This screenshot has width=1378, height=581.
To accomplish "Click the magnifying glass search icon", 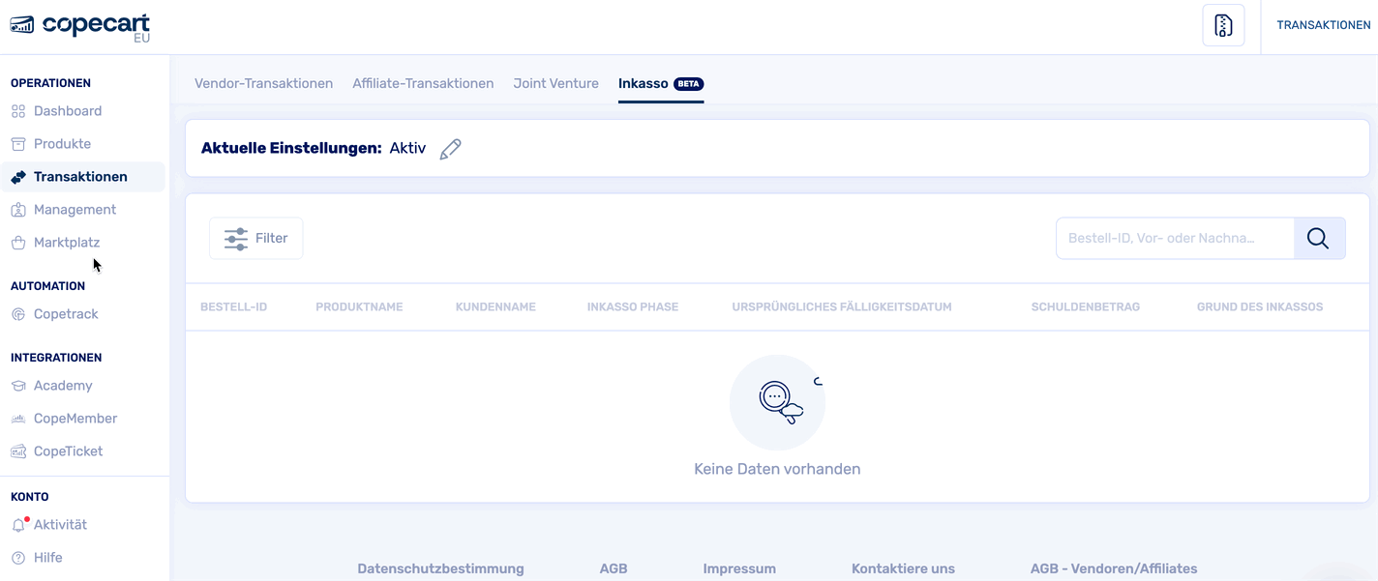I will (1318, 238).
